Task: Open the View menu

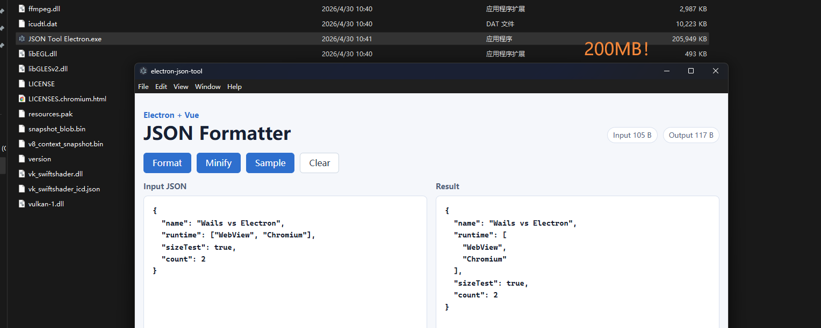Action: tap(181, 87)
